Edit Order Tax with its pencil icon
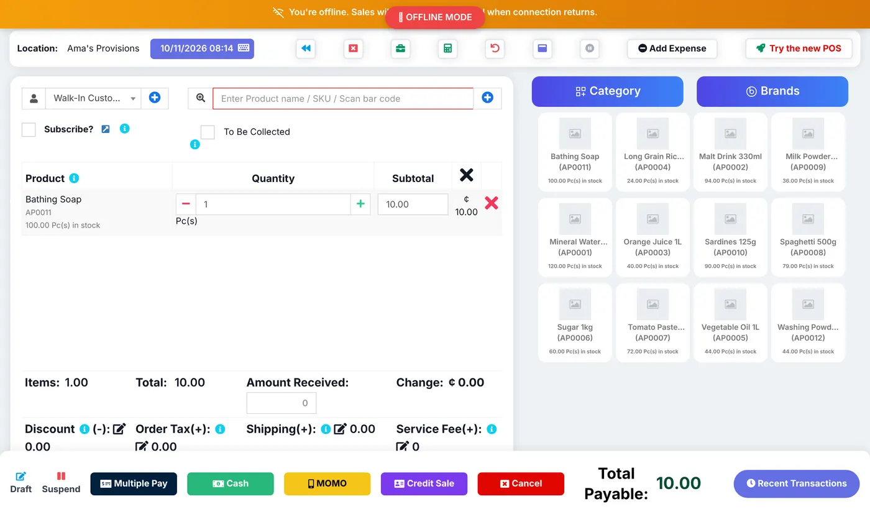The width and height of the screenshot is (870, 522). (142, 446)
